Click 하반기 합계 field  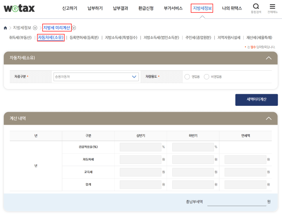(193, 185)
